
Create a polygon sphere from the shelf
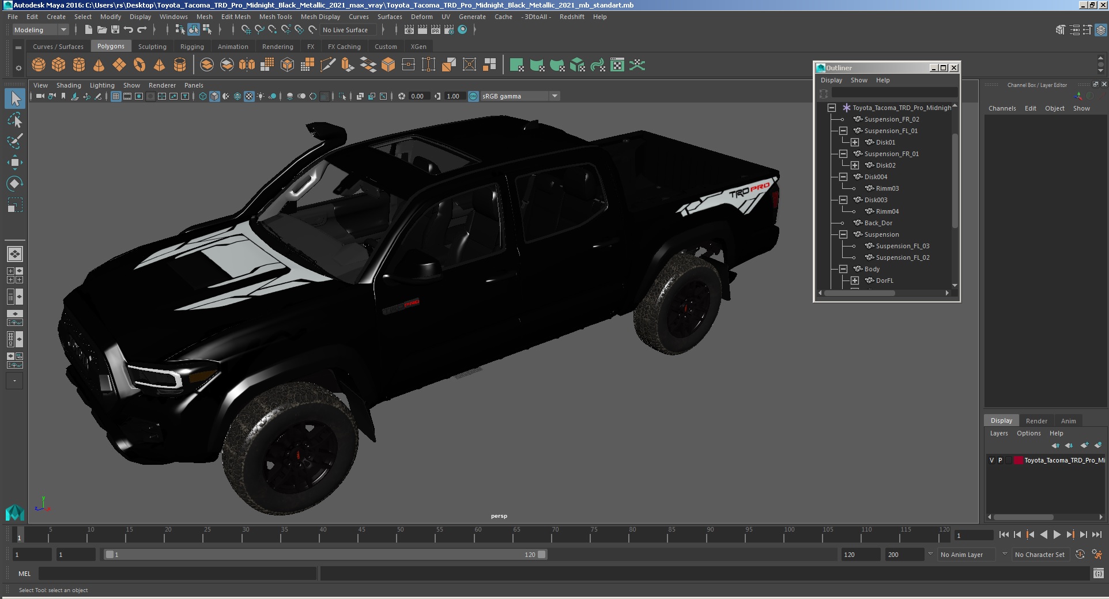[39, 65]
